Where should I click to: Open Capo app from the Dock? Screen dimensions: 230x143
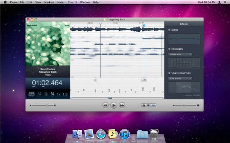point(113,134)
